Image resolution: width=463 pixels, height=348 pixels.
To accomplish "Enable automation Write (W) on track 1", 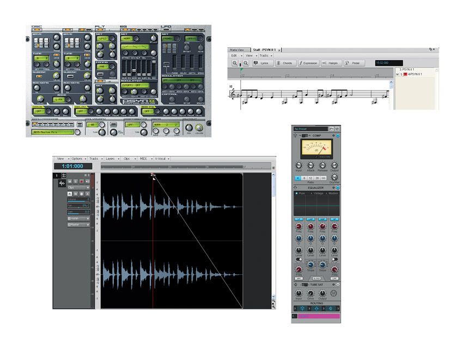I will tap(76, 194).
